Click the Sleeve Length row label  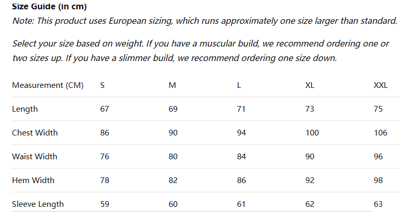pos(38,204)
